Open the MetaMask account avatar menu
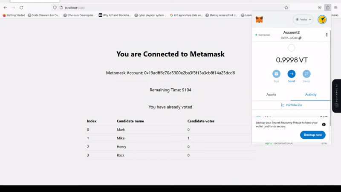341x192 pixels. [322, 20]
